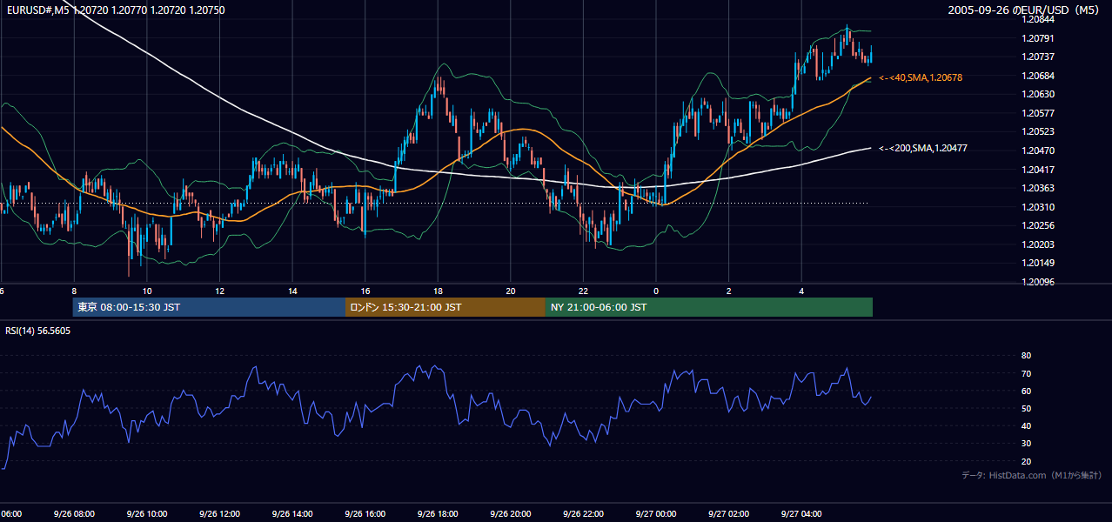This screenshot has height=522, width=1112.
Task: Click price axis value 1.20523
Action: click(x=1039, y=131)
